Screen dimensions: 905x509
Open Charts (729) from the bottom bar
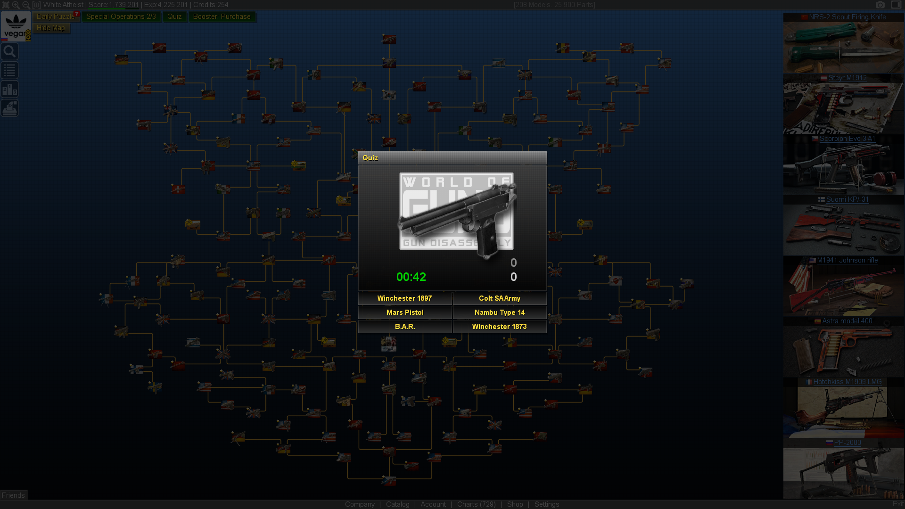(x=476, y=504)
